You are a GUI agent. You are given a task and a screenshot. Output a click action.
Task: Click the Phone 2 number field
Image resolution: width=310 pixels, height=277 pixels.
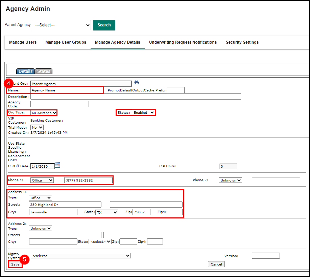click(x=276, y=180)
